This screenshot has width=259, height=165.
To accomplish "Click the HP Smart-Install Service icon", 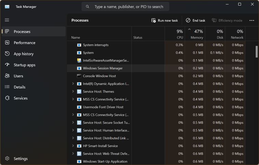I will pyautogui.click(x=79, y=146).
